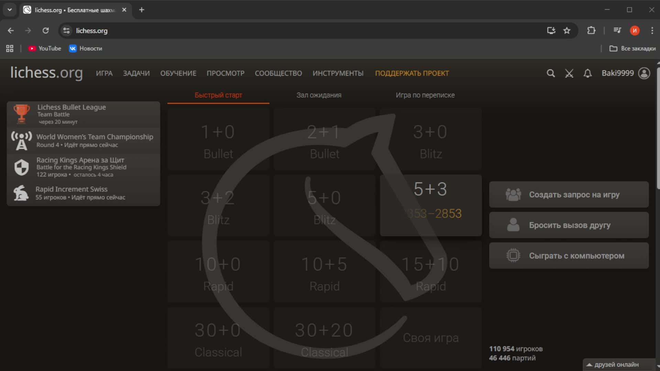Open the tab search dropdown arrow
The width and height of the screenshot is (660, 371).
point(10,10)
